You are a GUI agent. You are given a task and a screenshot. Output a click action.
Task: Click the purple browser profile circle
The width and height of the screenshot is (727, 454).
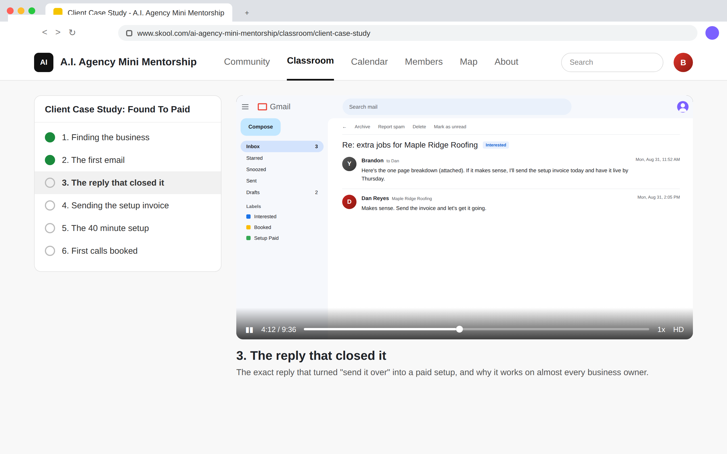[712, 33]
